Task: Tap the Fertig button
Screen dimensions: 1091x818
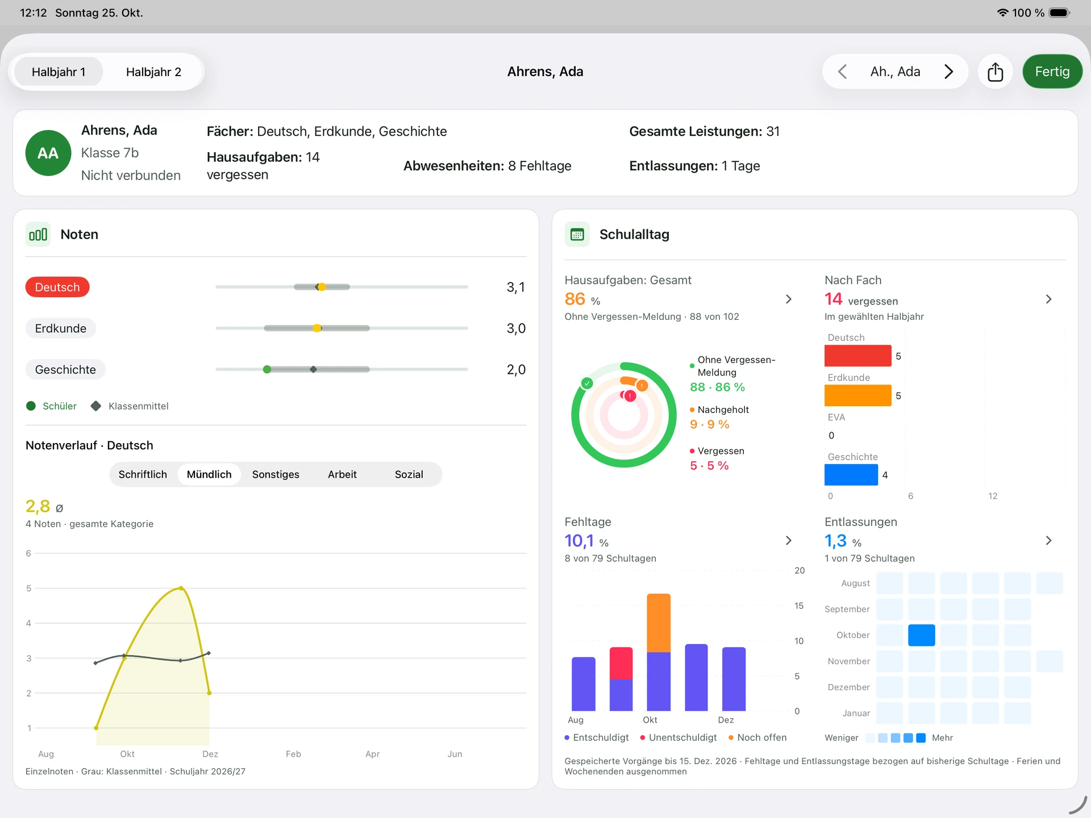Action: [1052, 72]
